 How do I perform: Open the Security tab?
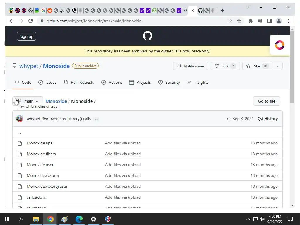[169, 82]
